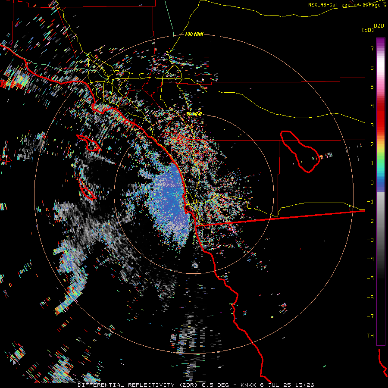Click the "50 NMI" range ring label
Screen dimensions: 388x388
tap(194, 114)
